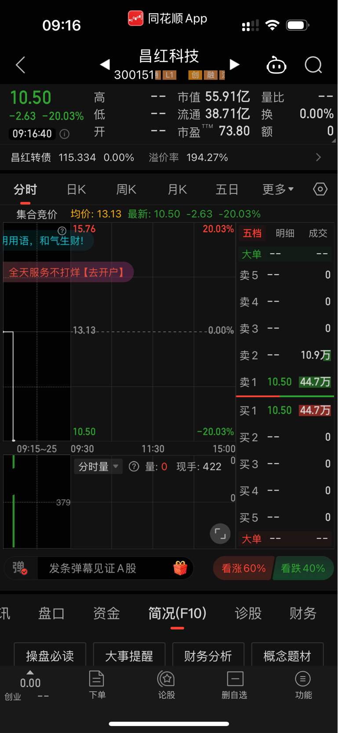This screenshot has height=733, width=338.
Task: Open the 分时量 indicator dropdown
Action: [x=98, y=467]
